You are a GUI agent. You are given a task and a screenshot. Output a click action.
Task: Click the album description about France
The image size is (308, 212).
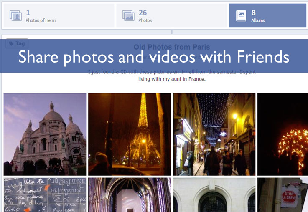pos(172,76)
